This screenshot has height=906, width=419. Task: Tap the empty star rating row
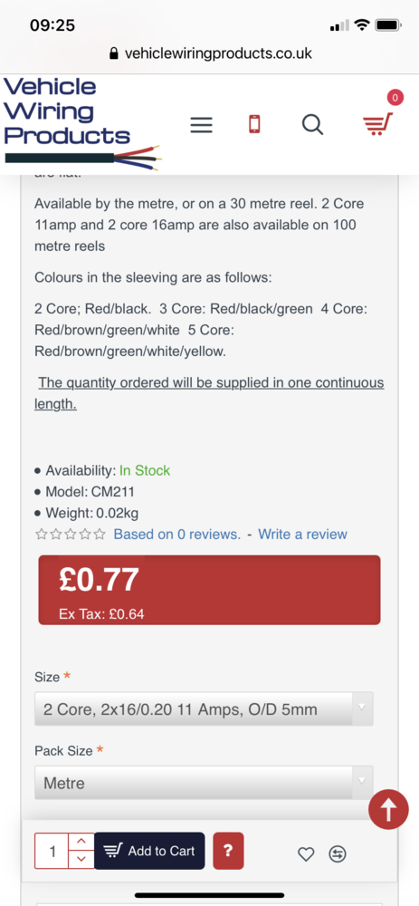pyautogui.click(x=71, y=534)
